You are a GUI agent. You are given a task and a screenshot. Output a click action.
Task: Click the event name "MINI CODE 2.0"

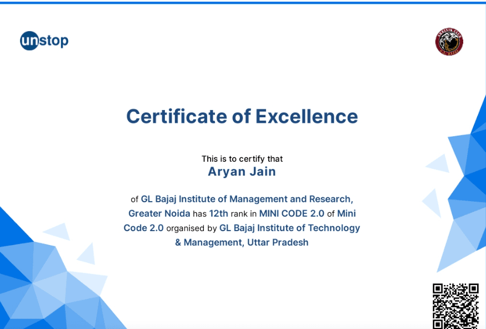[x=292, y=213]
